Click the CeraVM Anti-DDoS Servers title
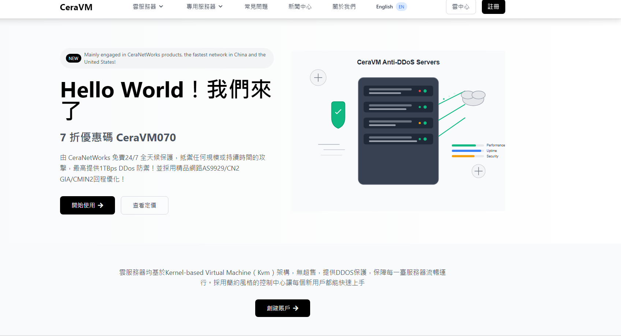 point(398,62)
